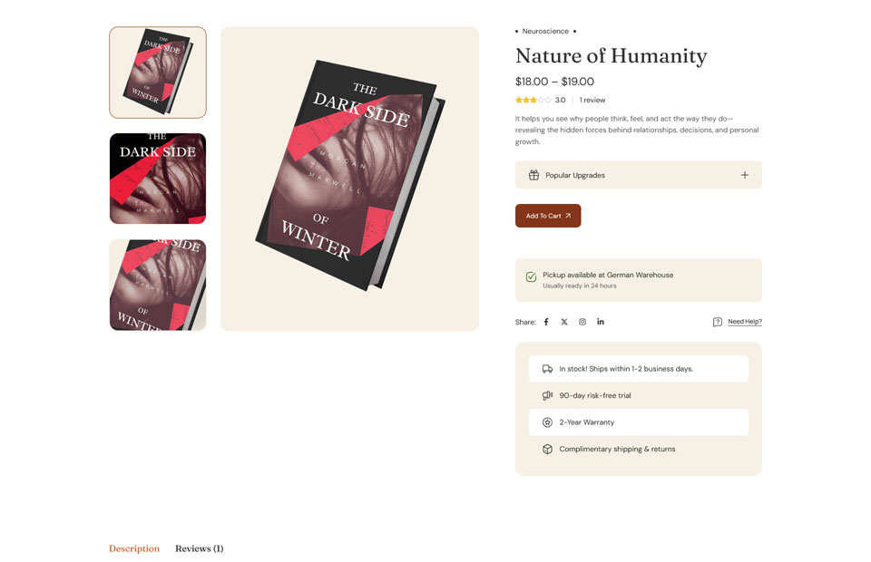
Task: Click the 1 review link
Action: tap(592, 100)
